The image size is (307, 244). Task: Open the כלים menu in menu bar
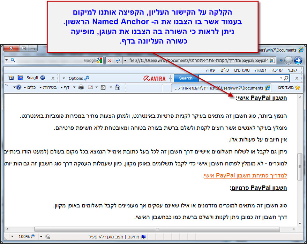225,70
